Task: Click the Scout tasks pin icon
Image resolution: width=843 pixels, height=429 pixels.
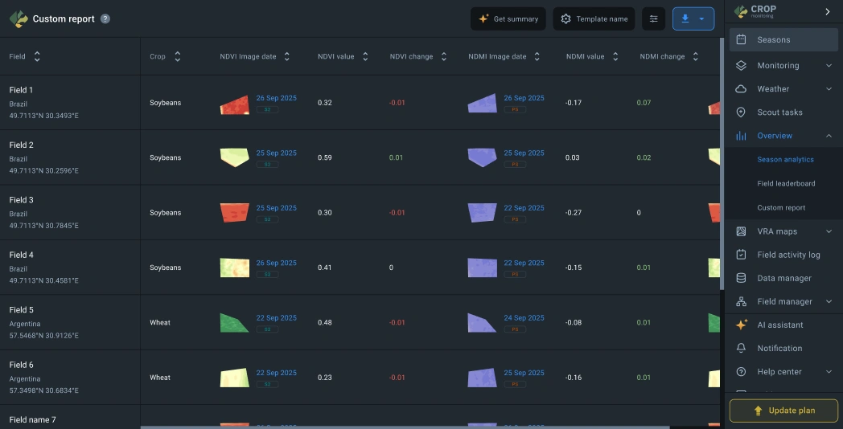Action: point(741,112)
